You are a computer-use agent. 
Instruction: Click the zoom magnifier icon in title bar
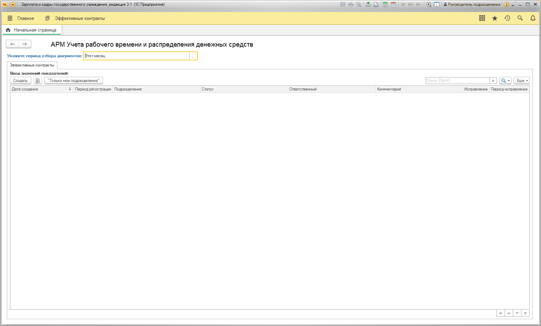coord(428,4)
